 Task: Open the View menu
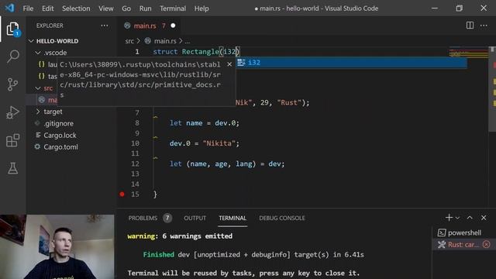105,9
